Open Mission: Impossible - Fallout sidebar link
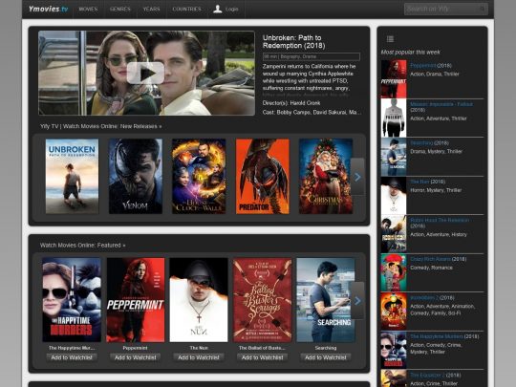Viewport: 516px width, 387px height. pyautogui.click(x=441, y=104)
